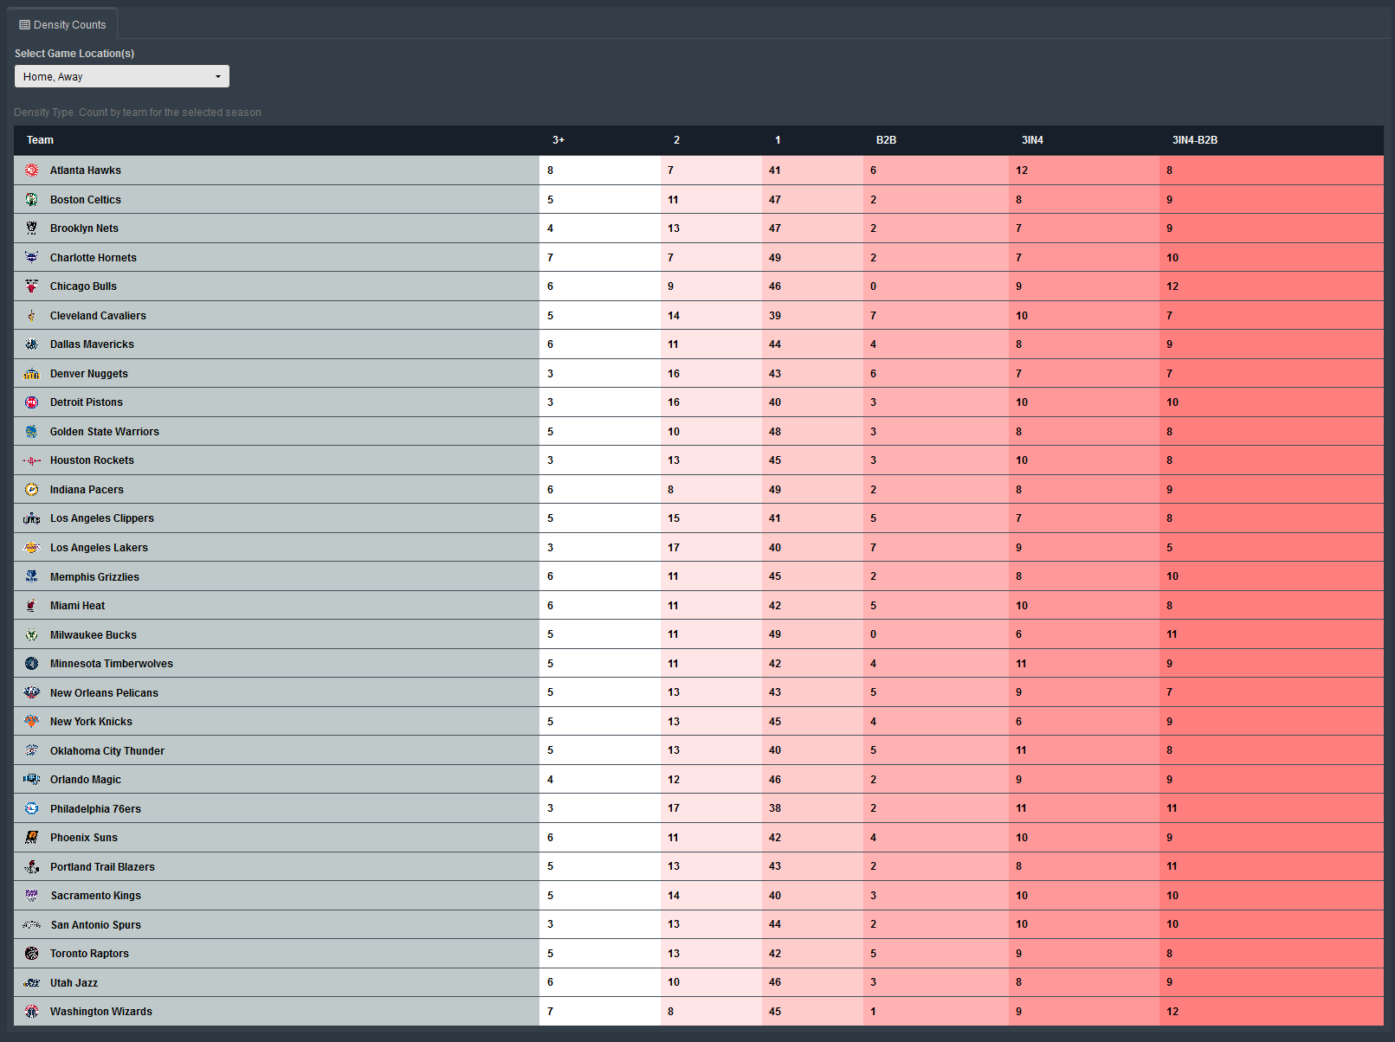Screen dimensions: 1395x1042
Task: Click the Charlotte Hornets logo icon
Action: (x=32, y=257)
